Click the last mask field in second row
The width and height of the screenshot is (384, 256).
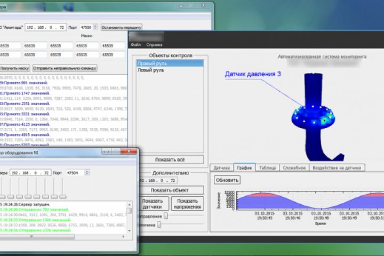114,55
